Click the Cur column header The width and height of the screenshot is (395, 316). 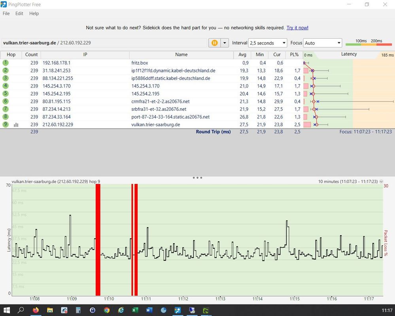[x=277, y=55]
